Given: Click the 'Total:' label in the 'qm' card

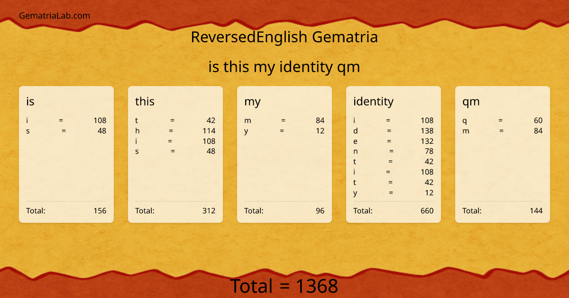Looking at the screenshot, I should (x=472, y=210).
